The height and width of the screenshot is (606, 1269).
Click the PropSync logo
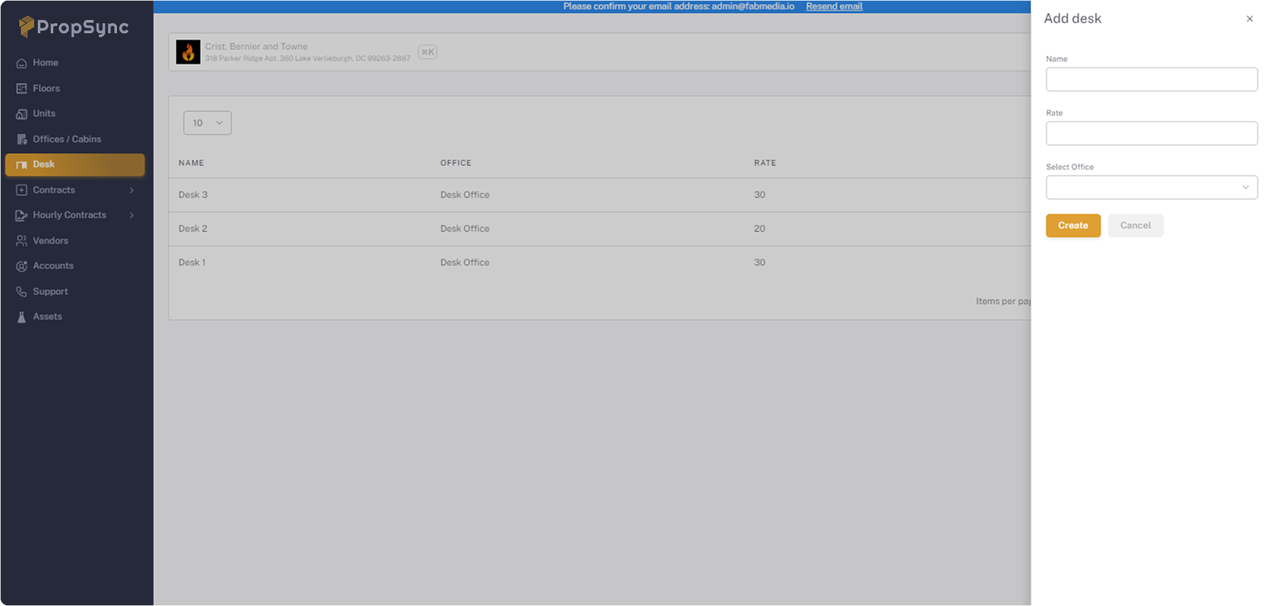tap(73, 27)
